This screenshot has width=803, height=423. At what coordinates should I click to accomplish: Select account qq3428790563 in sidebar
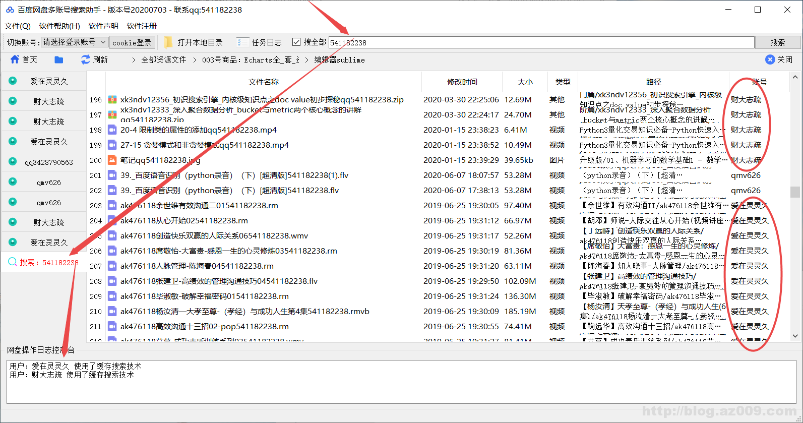[44, 161]
